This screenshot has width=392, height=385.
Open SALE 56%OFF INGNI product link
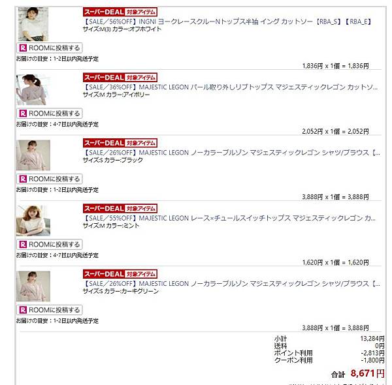pyautogui.click(x=227, y=22)
